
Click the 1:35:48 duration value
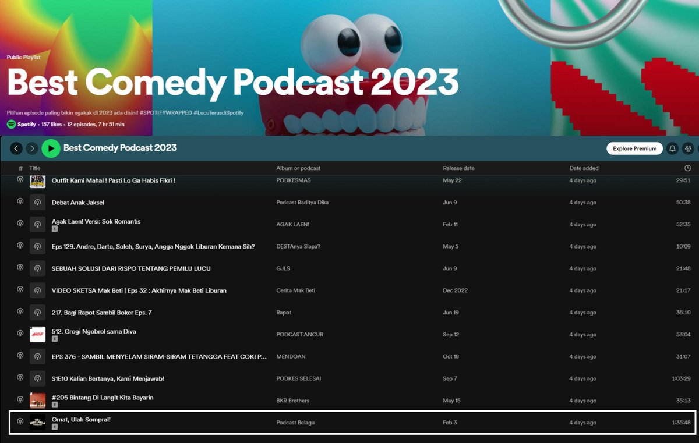[x=680, y=423]
